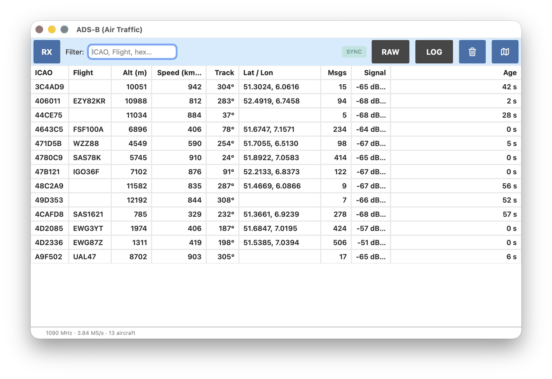Select the row with ICAO 3C4AD9
The image size is (552, 379).
[276, 87]
